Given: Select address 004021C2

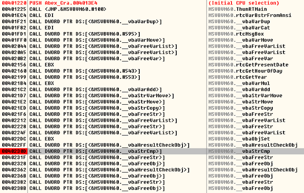Looking at the screenshot, I should coord(14,90).
